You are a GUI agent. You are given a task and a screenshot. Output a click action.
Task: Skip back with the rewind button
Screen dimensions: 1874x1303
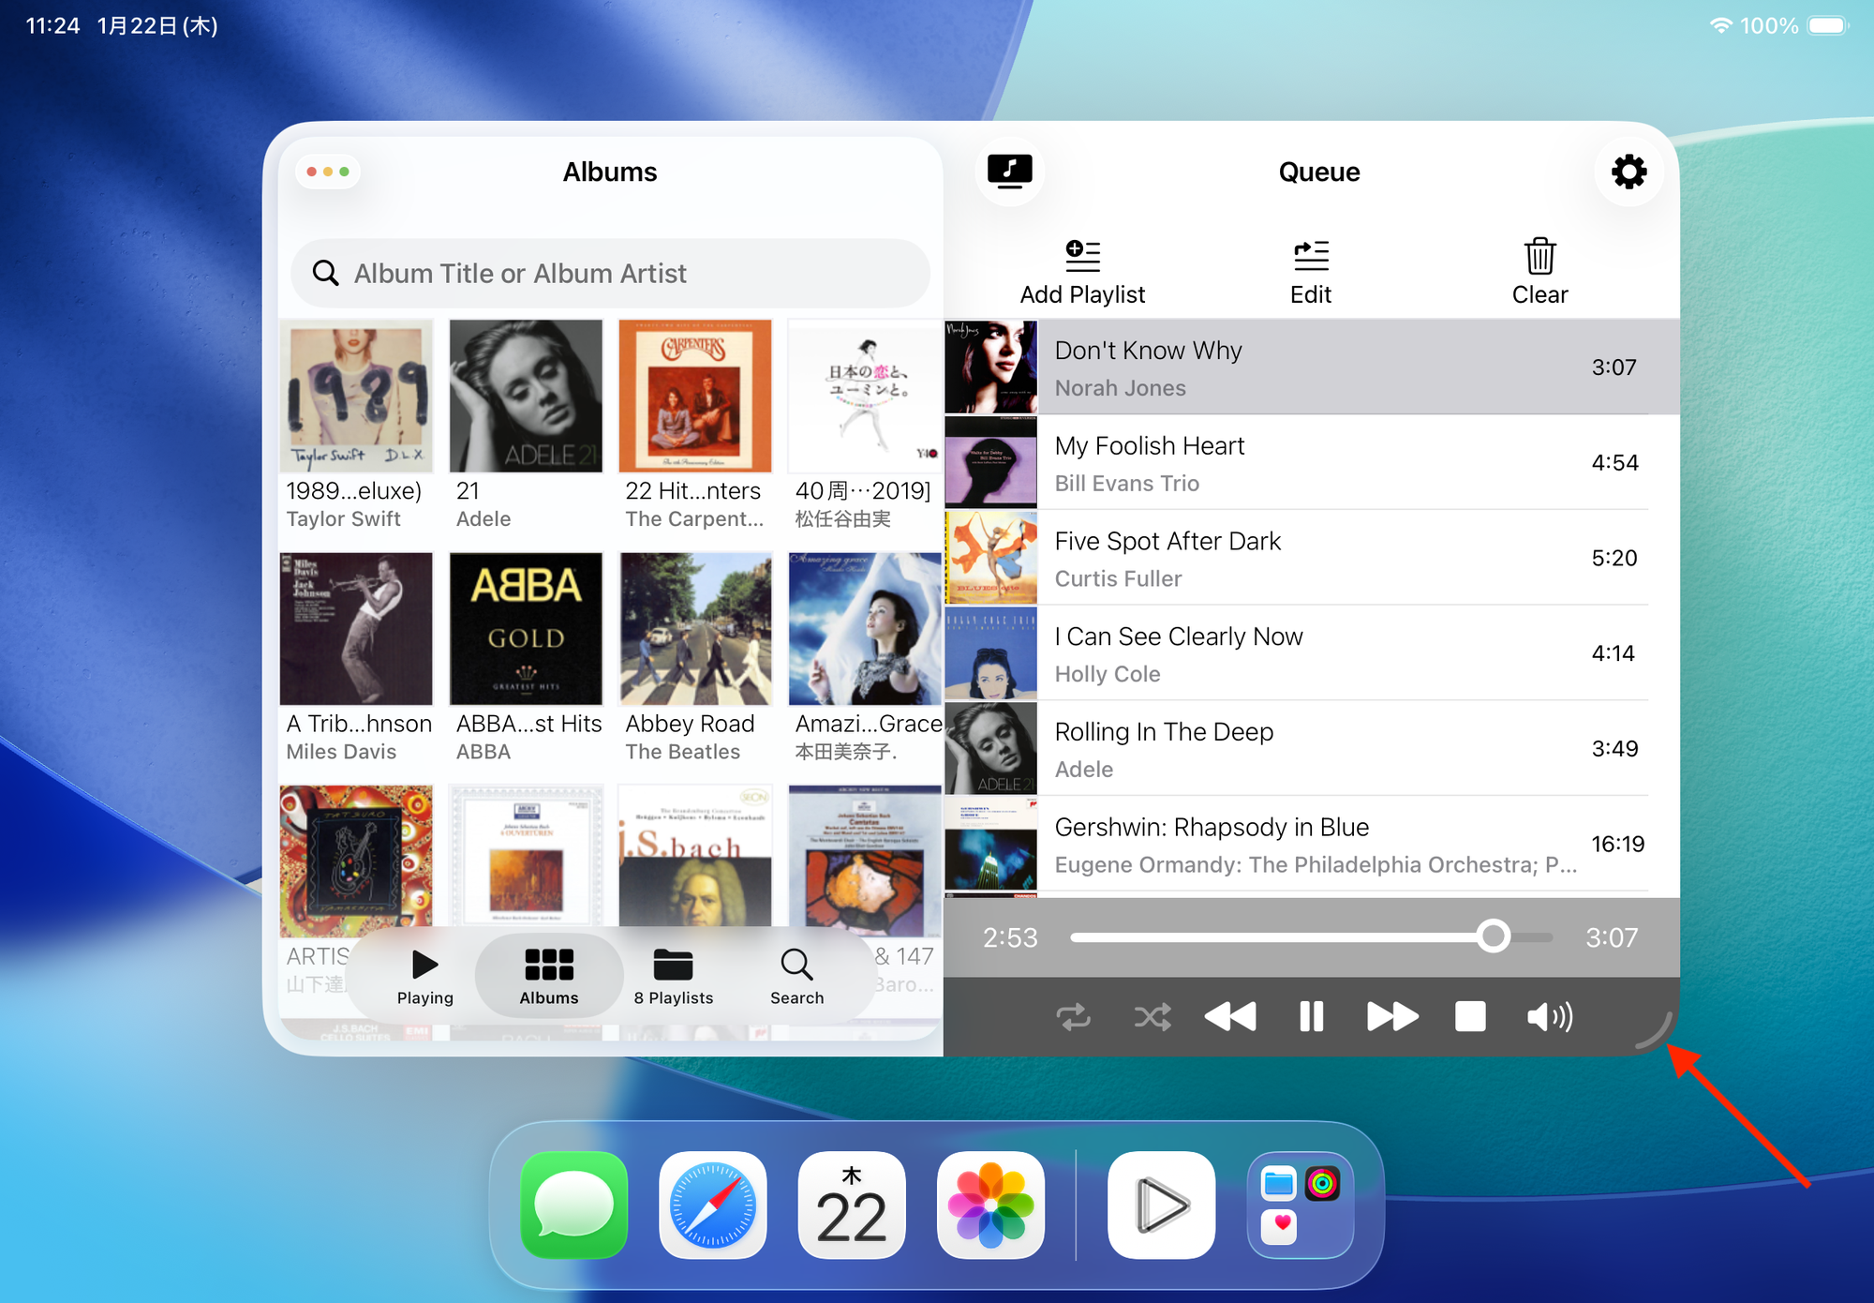pos(1230,1017)
